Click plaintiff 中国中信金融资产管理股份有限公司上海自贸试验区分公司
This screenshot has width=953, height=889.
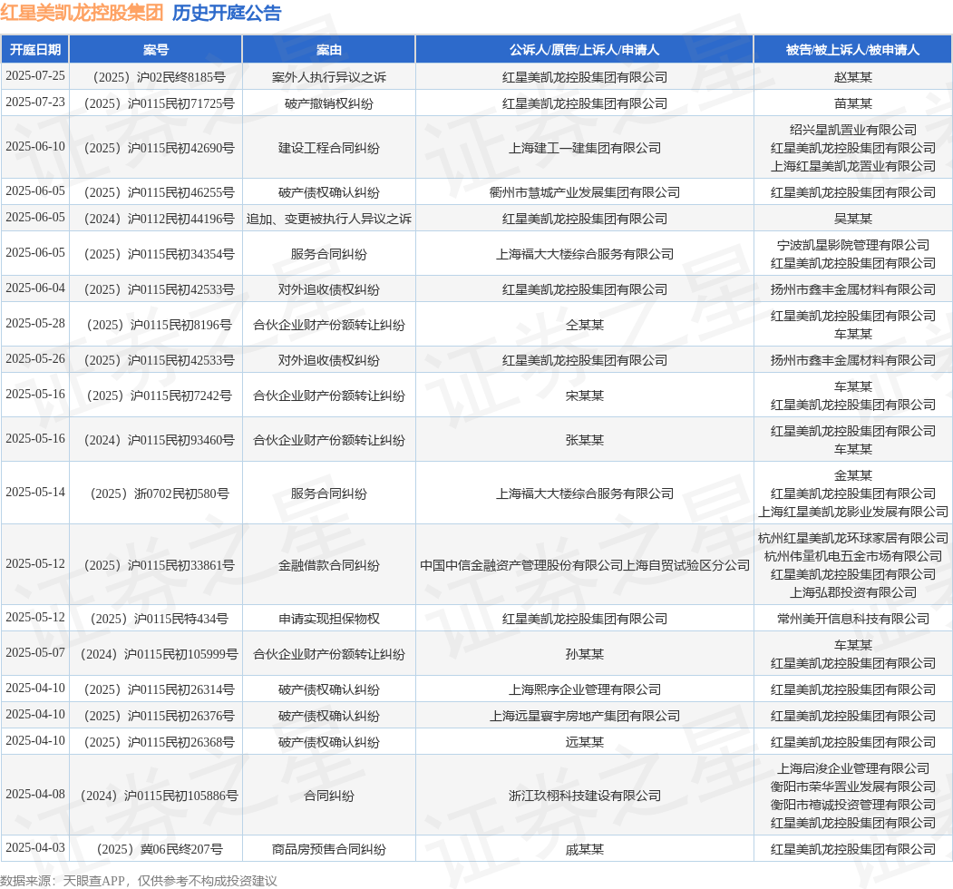point(584,565)
